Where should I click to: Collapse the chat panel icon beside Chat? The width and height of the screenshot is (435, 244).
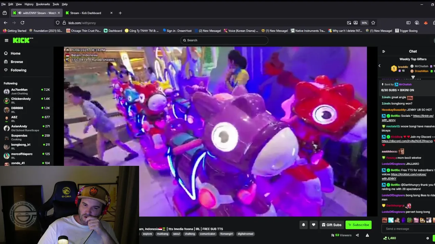pyautogui.click(x=384, y=52)
